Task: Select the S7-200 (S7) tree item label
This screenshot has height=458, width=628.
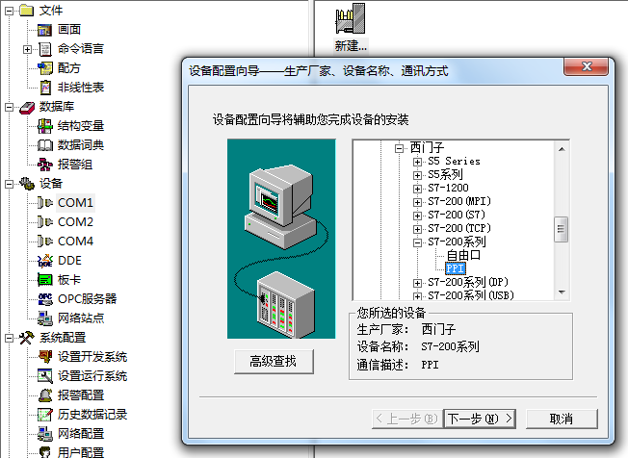Action: pos(457,215)
